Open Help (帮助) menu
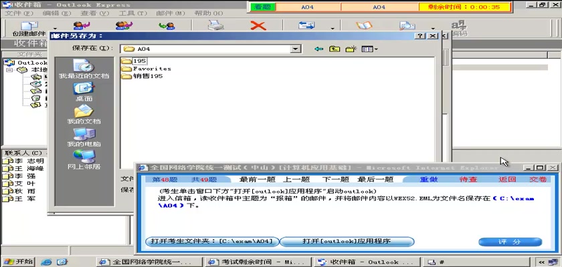 coord(209,13)
